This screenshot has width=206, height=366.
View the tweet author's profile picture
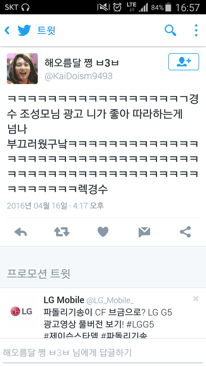click(22, 69)
